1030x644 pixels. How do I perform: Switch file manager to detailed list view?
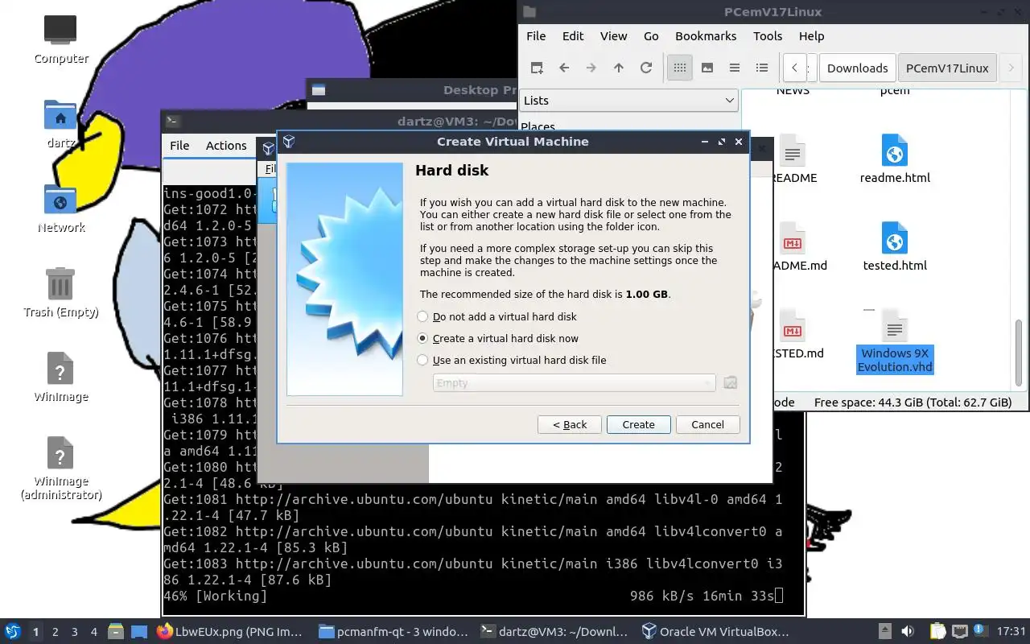(x=762, y=68)
